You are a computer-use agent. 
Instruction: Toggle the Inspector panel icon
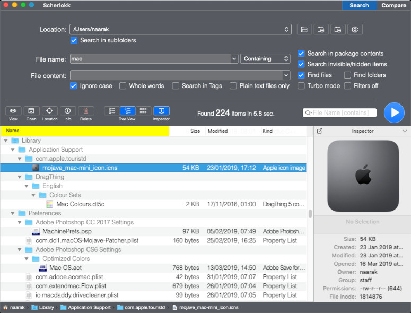[161, 111]
